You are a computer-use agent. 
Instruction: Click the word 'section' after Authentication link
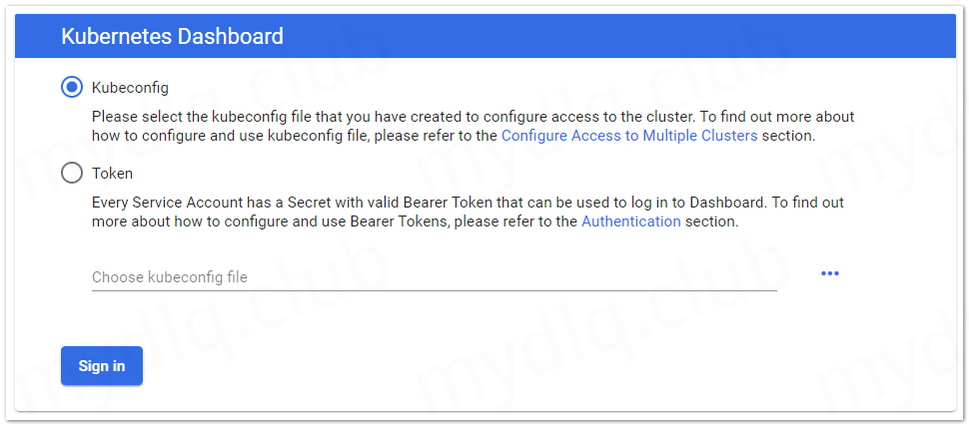click(x=710, y=221)
